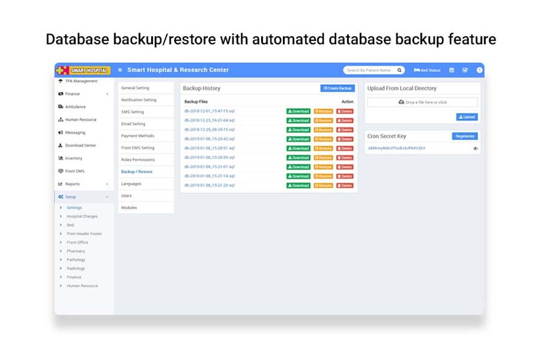Open the Roles Permissions settings tab

pyautogui.click(x=138, y=160)
